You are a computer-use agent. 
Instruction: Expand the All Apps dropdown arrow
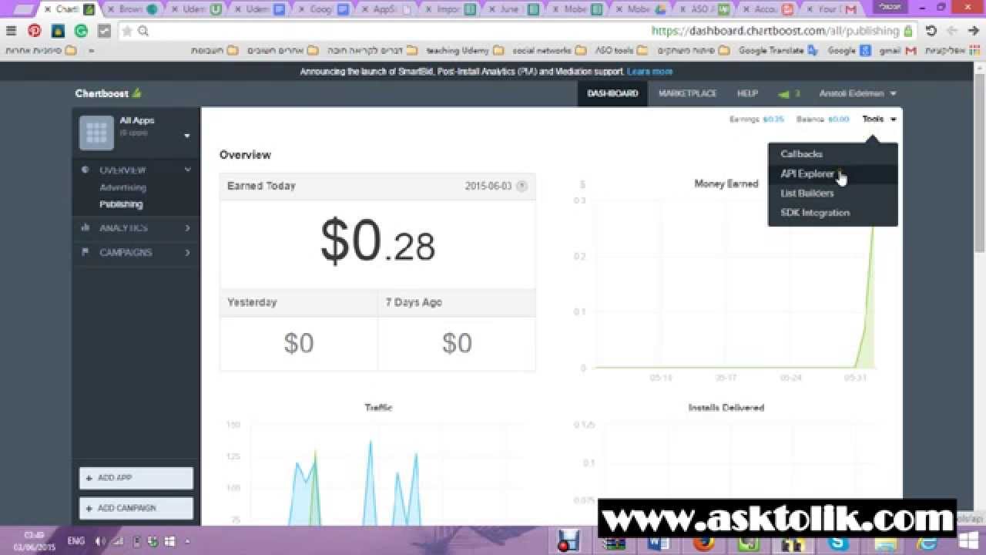coord(186,136)
